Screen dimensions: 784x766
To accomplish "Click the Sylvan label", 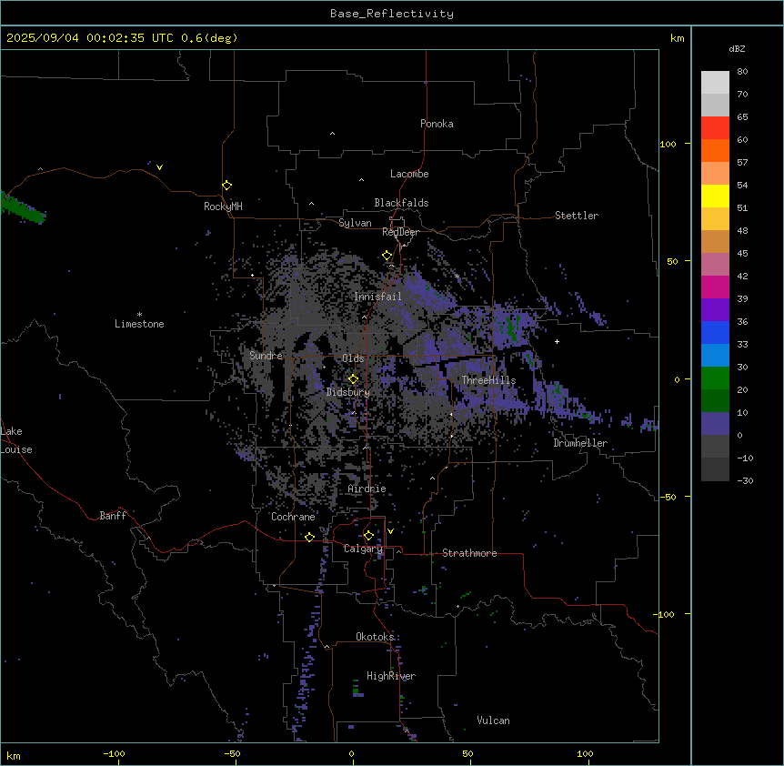I will tap(355, 223).
